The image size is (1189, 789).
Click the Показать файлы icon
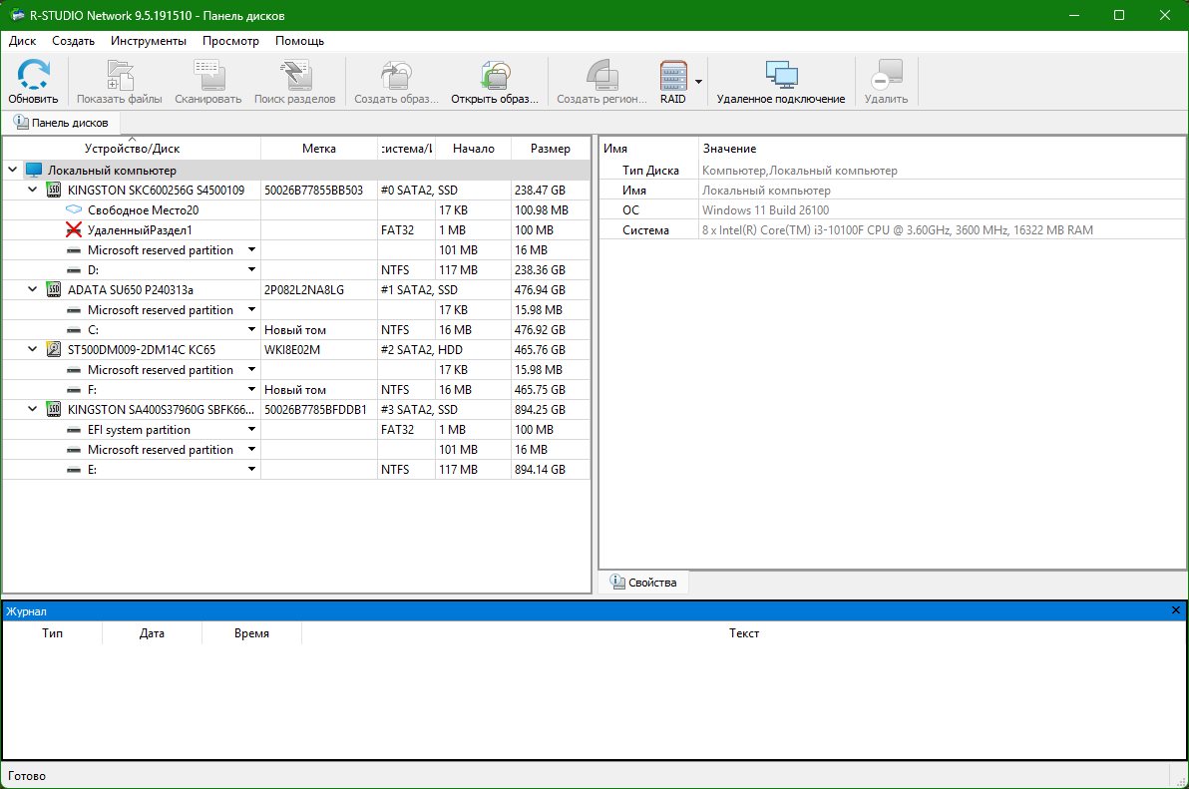click(x=120, y=75)
